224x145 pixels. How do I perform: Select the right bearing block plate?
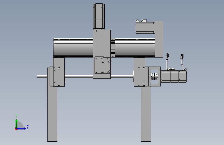pos(139,72)
